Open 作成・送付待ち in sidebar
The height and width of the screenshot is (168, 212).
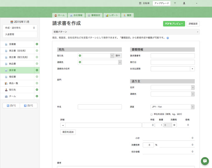coord(20,28)
